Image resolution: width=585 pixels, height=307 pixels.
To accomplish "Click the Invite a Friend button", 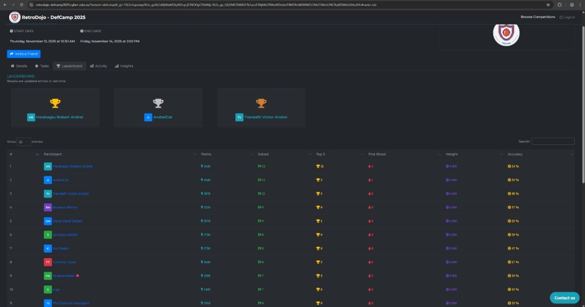I will tap(23, 54).
